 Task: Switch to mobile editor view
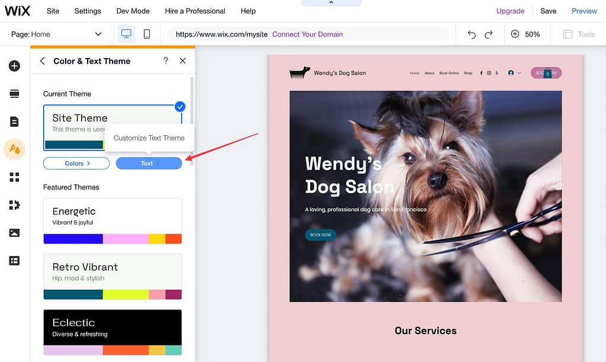[x=147, y=34]
